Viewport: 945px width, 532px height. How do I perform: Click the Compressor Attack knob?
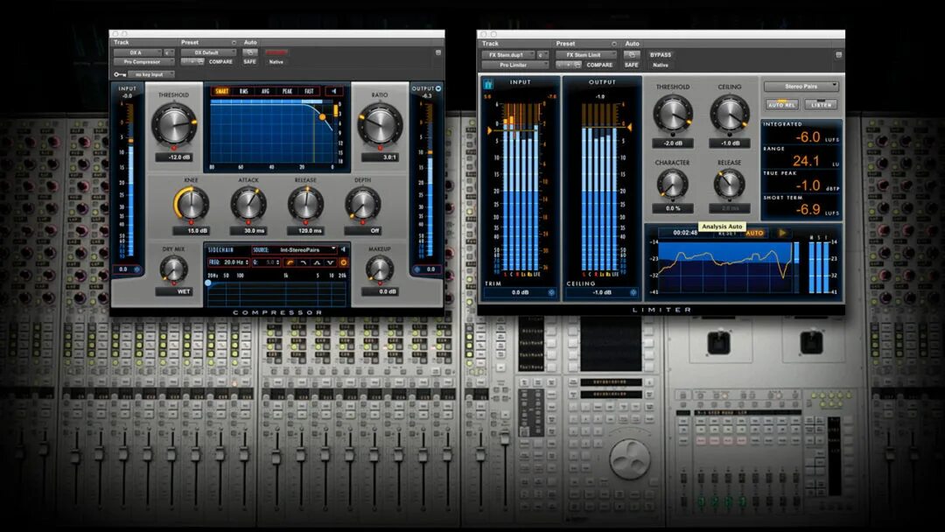(x=248, y=204)
